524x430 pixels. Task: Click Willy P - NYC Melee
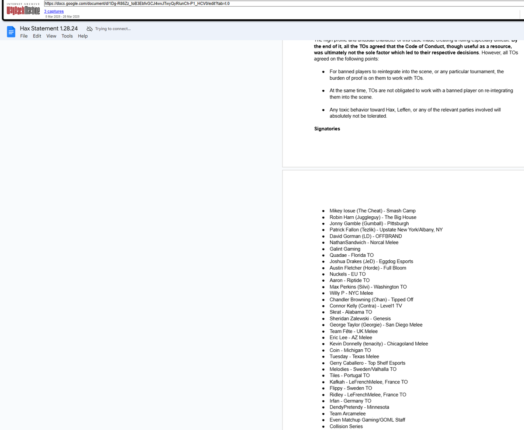click(352, 293)
